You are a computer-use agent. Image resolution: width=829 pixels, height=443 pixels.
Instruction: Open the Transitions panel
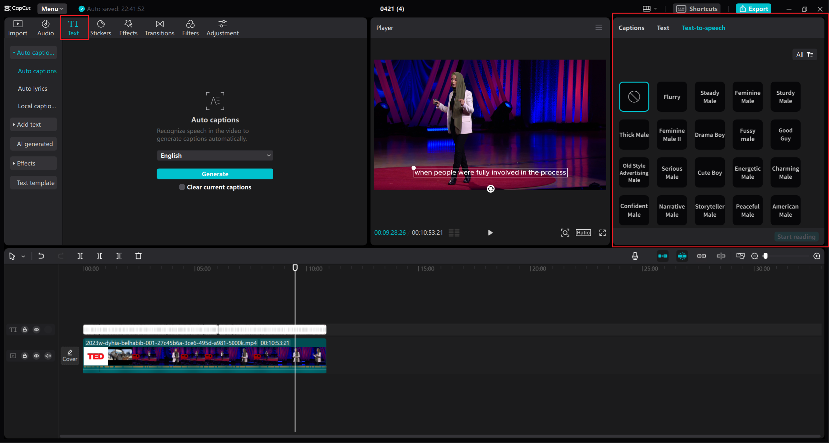coord(159,28)
